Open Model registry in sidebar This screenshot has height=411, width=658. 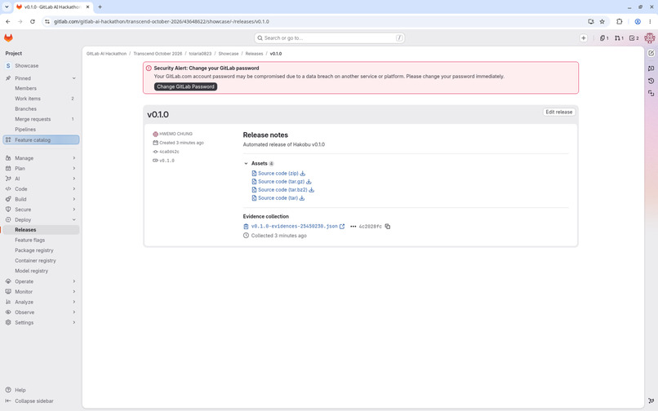pyautogui.click(x=41, y=271)
